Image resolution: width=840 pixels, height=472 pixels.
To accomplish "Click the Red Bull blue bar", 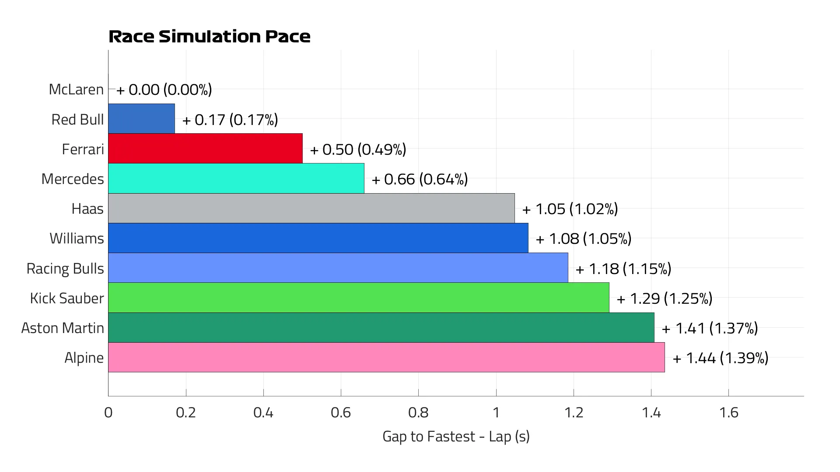I will (141, 119).
